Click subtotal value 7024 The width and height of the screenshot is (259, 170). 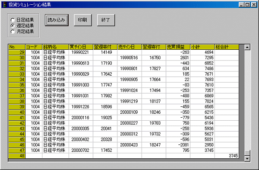[x=209, y=101]
